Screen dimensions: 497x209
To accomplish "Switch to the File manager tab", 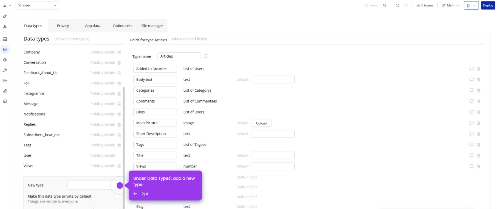I will coord(152,26).
